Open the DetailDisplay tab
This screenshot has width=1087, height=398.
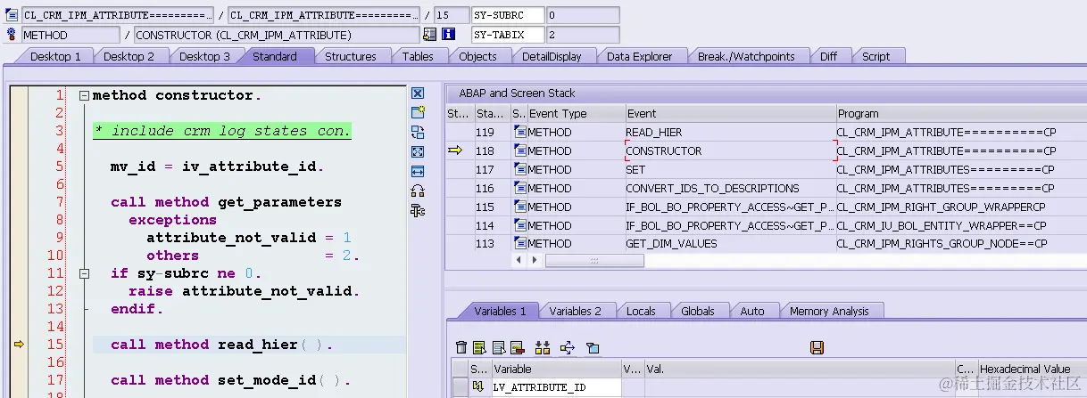coord(552,56)
